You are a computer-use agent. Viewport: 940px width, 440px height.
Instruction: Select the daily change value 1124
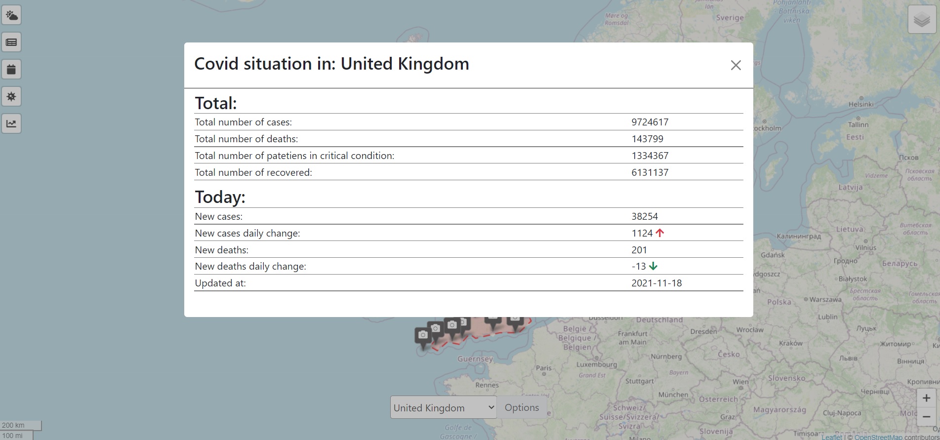click(x=642, y=233)
